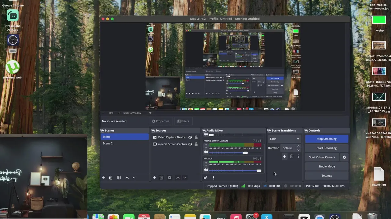
Task: Click Stop Streaming
Action: 327,139
